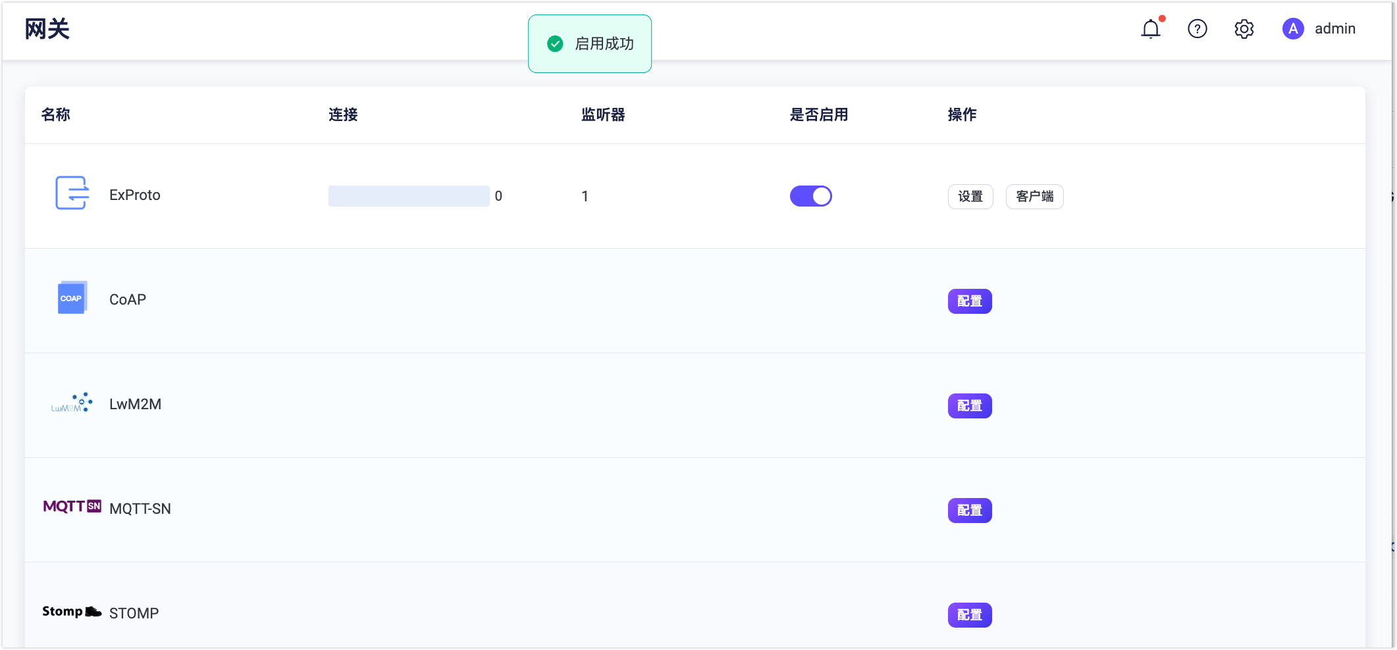Click 配置 for the CoAP gateway

(x=969, y=301)
